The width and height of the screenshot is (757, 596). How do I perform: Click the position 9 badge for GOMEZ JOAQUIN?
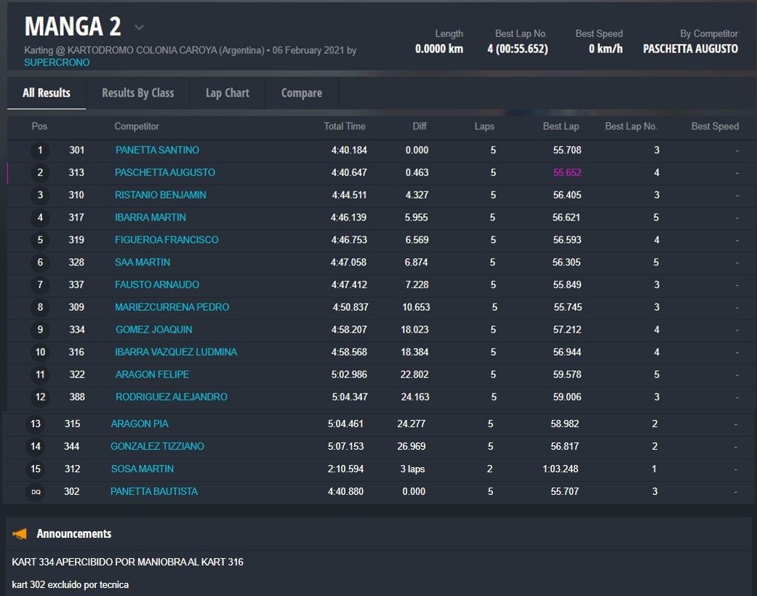(40, 330)
